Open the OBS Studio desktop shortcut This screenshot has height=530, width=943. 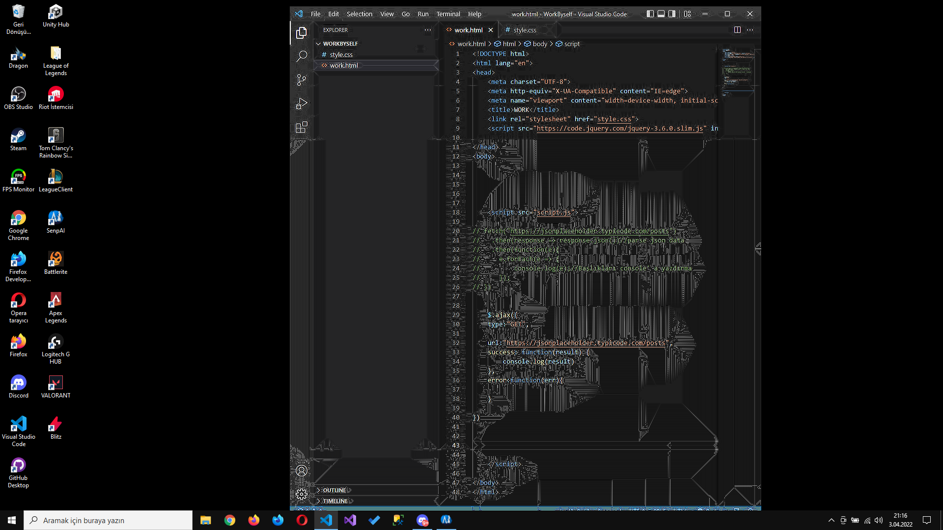pos(18,99)
